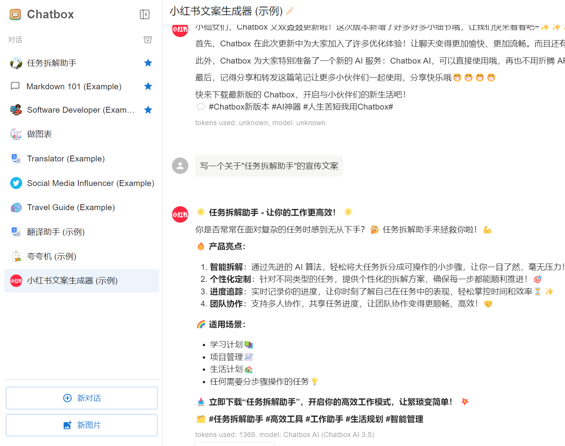
Task: Open the Translator (Example) conversation
Action: pos(81,159)
